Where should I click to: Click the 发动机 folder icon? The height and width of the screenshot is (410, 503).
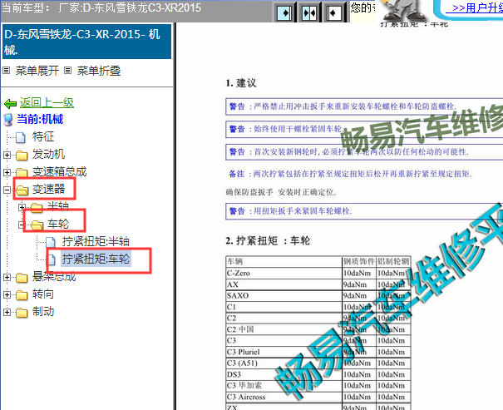point(22,156)
